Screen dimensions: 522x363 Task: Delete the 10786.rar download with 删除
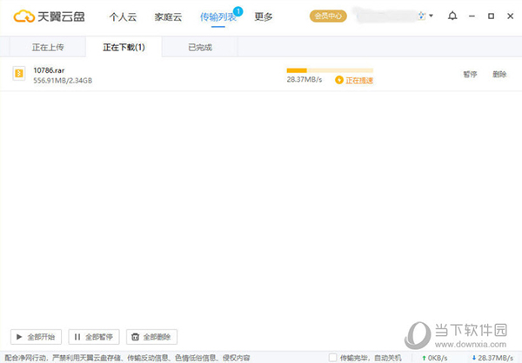(x=499, y=74)
